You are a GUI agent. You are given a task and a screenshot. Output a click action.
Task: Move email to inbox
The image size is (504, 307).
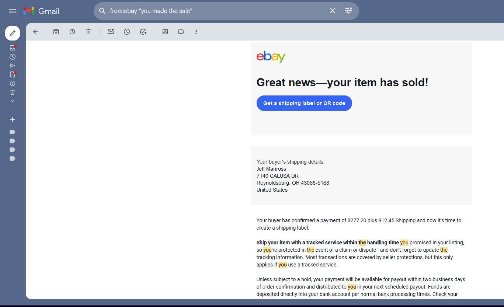(x=165, y=32)
